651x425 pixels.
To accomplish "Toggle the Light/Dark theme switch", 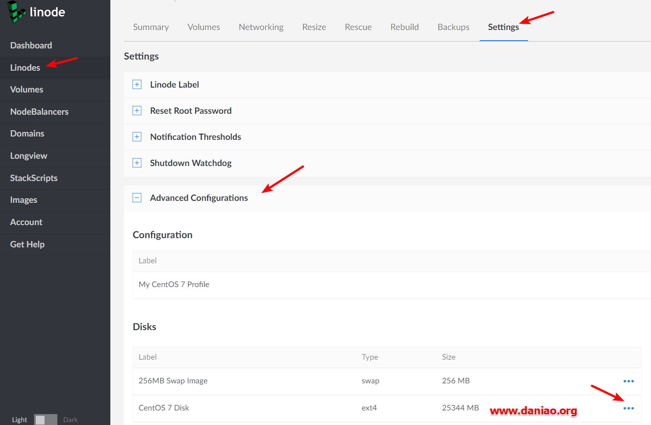I will tap(45, 420).
